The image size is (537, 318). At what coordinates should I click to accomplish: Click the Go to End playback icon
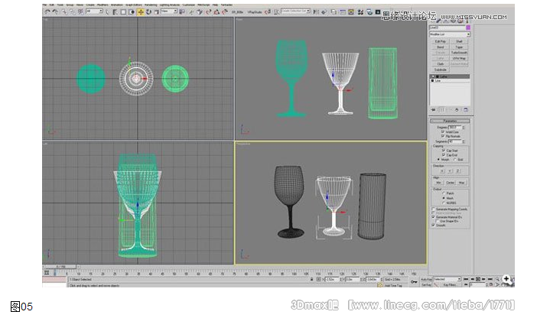point(490,279)
